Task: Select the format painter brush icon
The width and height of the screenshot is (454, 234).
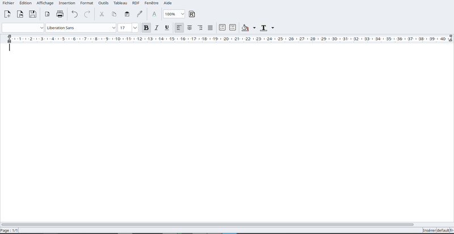Action: pos(140,14)
